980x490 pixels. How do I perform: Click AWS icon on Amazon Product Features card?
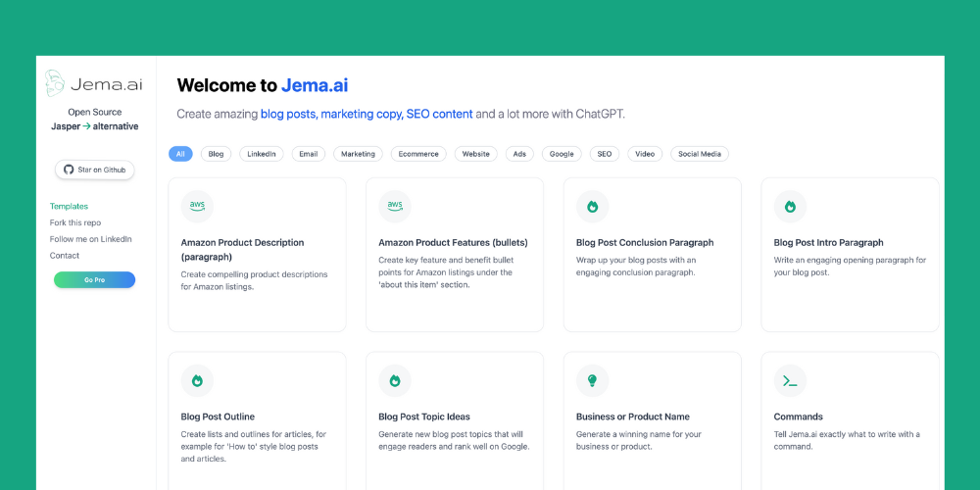(394, 206)
